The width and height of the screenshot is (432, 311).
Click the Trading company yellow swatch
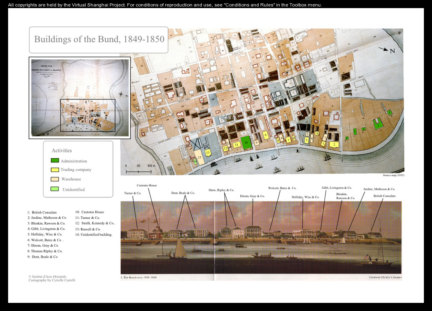54,170
